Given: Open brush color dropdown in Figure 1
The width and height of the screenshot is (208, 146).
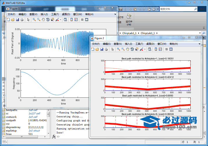Looking at the screenshot, I should click(x=61, y=20).
